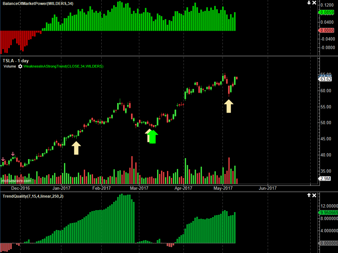Select the Volume study label
Image resolution: width=338 pixels, height=253 pixels.
click(x=10, y=66)
